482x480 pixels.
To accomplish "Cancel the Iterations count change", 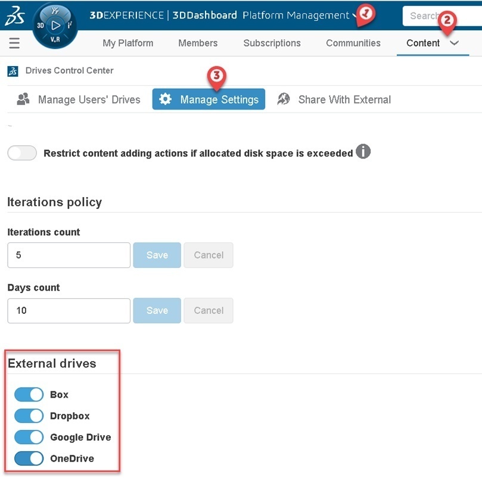I will pyautogui.click(x=209, y=255).
